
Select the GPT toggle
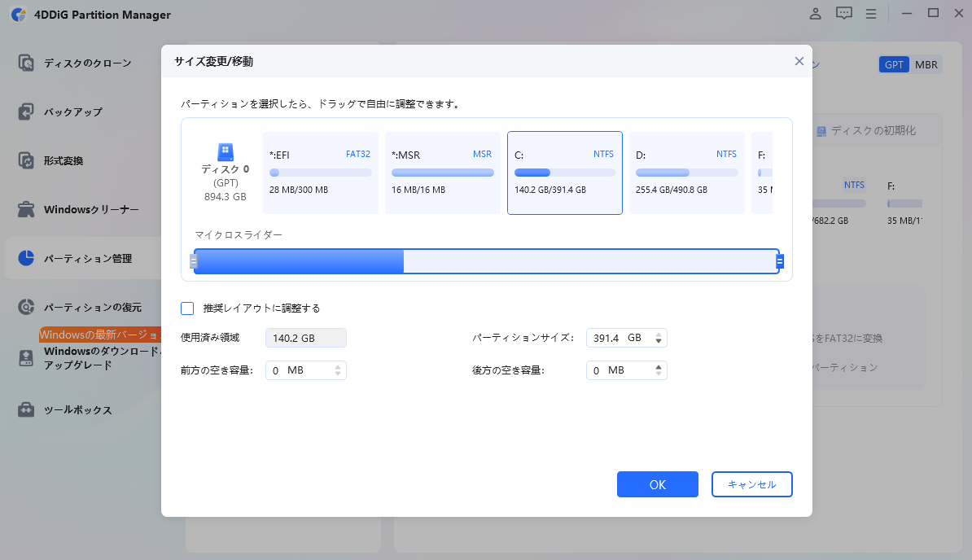click(894, 64)
